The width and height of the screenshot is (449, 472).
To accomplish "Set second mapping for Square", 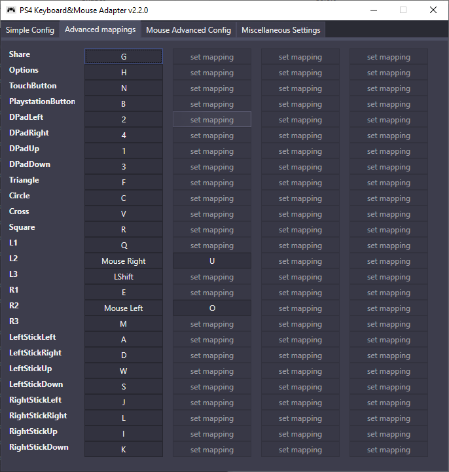I will pyautogui.click(x=212, y=229).
